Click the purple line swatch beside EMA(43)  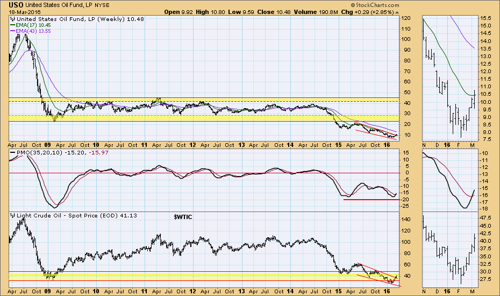click(13, 31)
